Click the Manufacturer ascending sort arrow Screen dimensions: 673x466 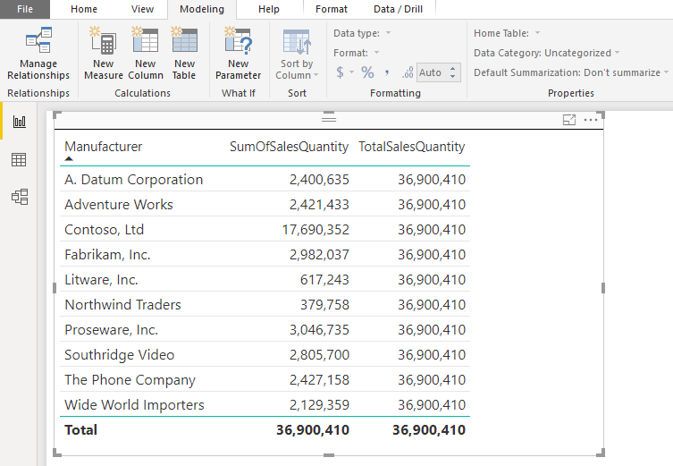tap(69, 159)
